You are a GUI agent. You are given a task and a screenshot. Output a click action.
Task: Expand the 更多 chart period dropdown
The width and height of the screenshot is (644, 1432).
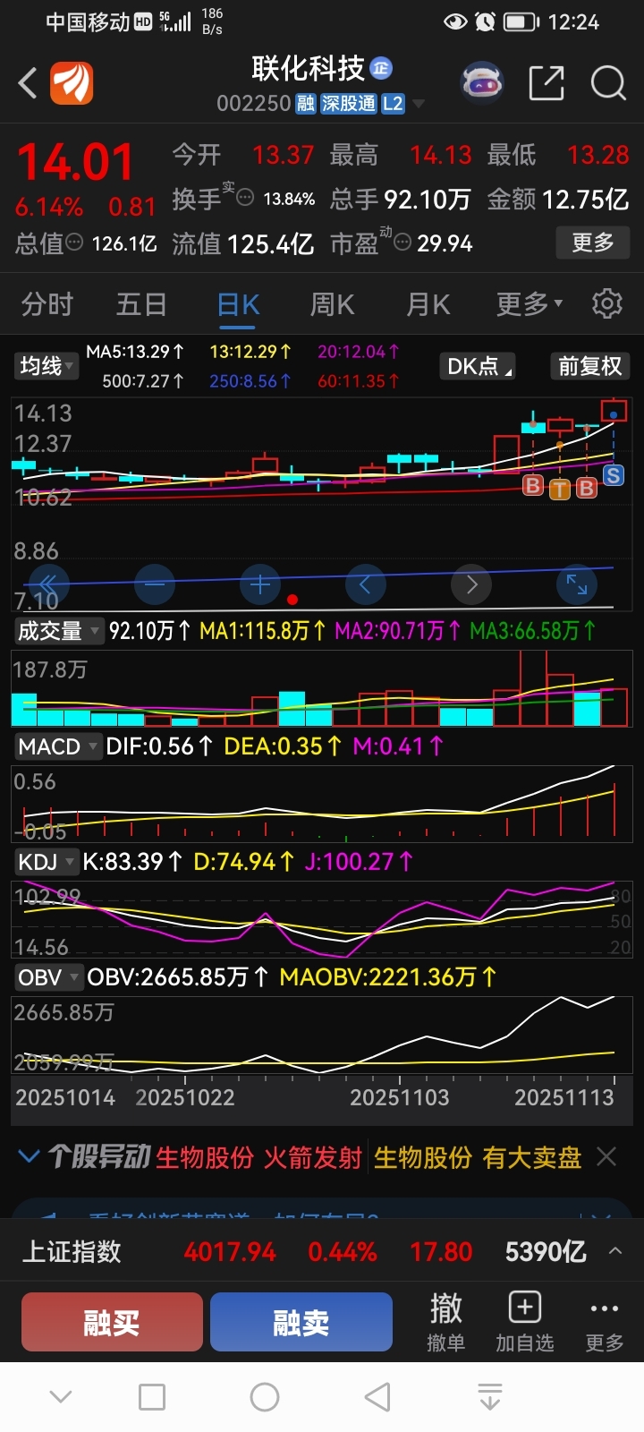(530, 304)
